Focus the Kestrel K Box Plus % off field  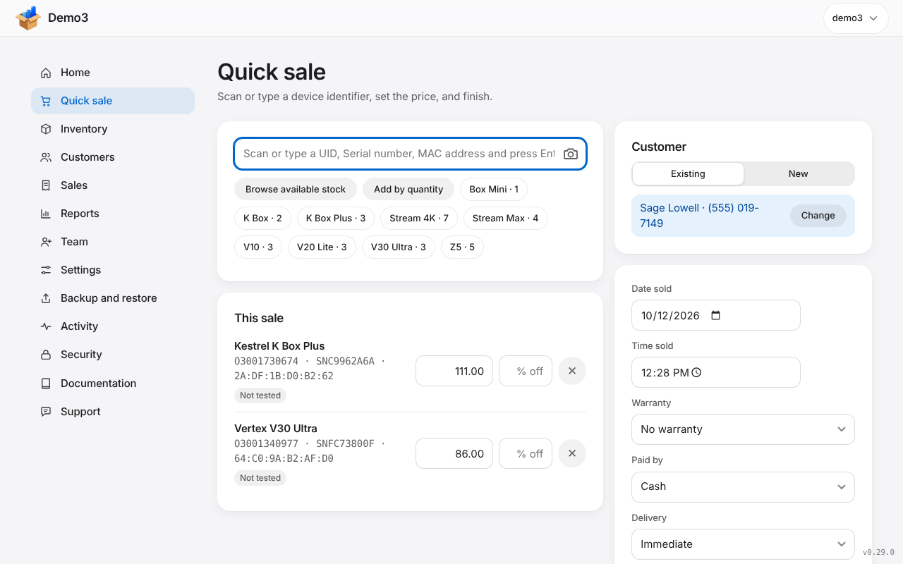tap(526, 371)
